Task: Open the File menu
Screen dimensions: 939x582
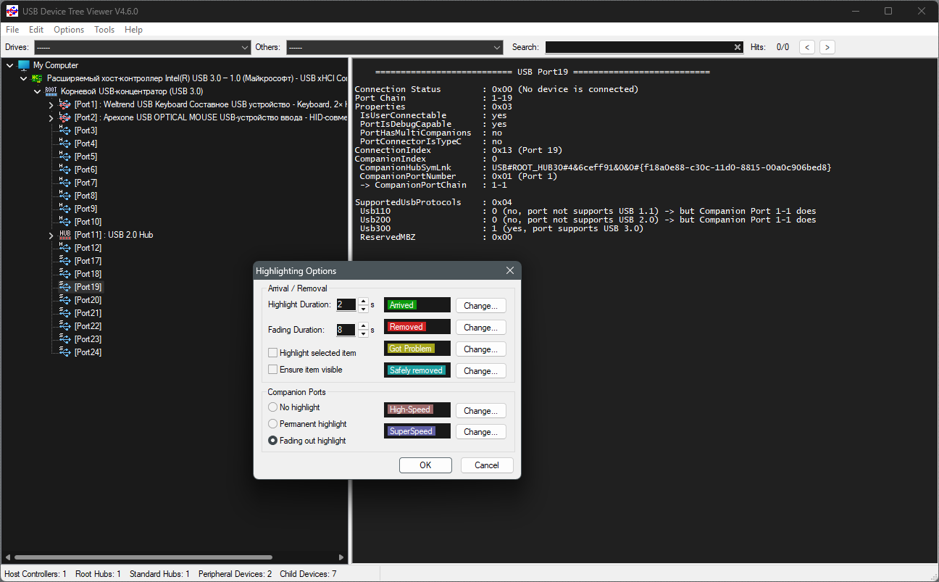Action: tap(12, 30)
